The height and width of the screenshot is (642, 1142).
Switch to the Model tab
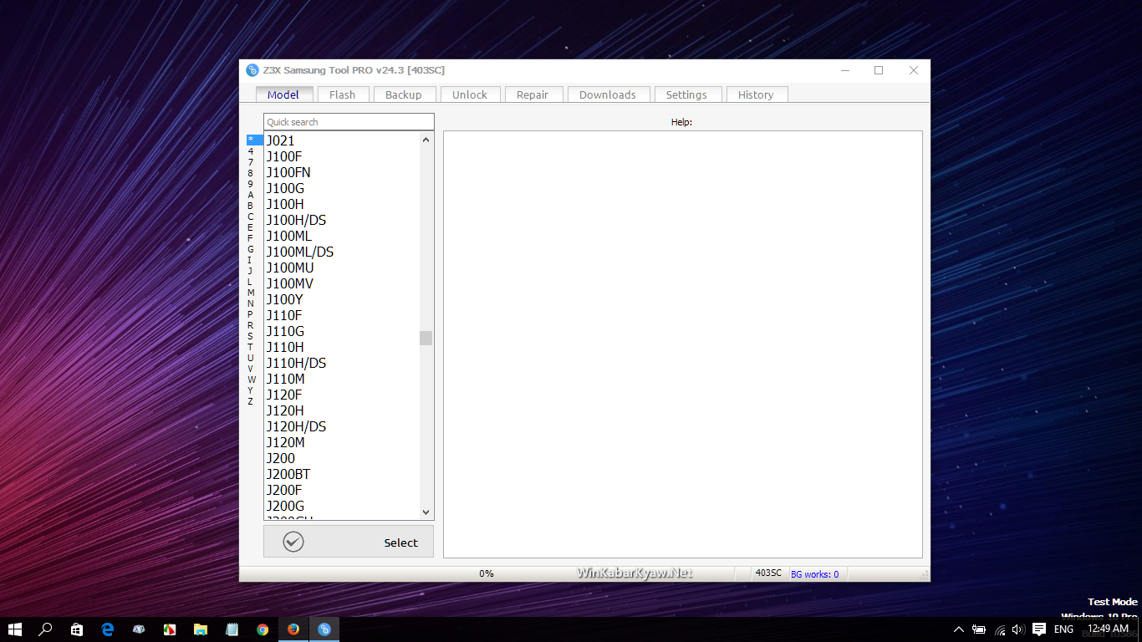tap(283, 94)
